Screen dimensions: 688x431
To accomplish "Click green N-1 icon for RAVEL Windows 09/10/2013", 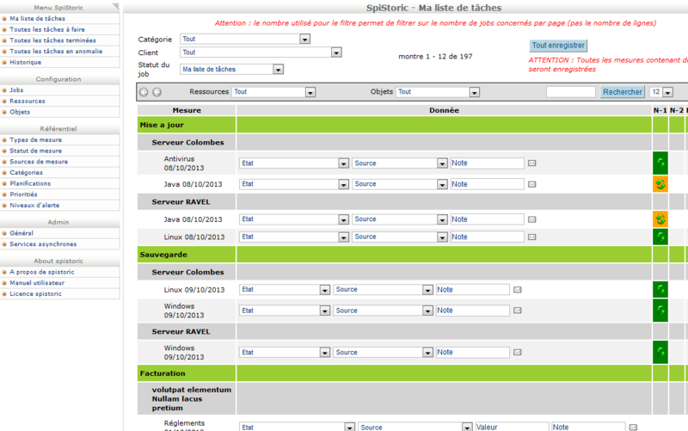I will (660, 352).
